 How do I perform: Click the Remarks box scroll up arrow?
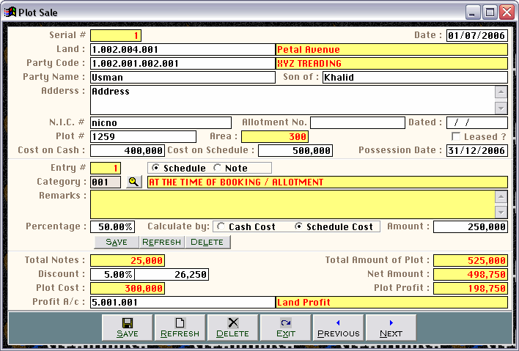click(501, 196)
